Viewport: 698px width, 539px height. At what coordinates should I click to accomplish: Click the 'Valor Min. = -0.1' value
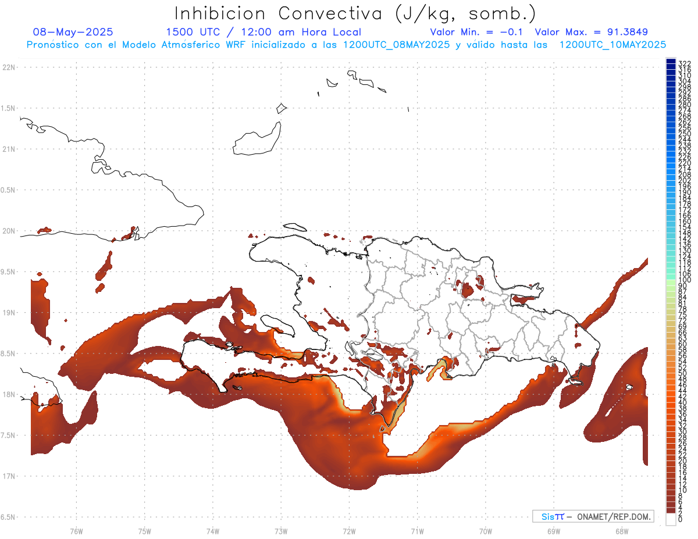(478, 32)
